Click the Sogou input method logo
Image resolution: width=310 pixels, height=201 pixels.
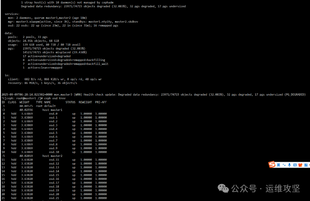tap(272, 165)
